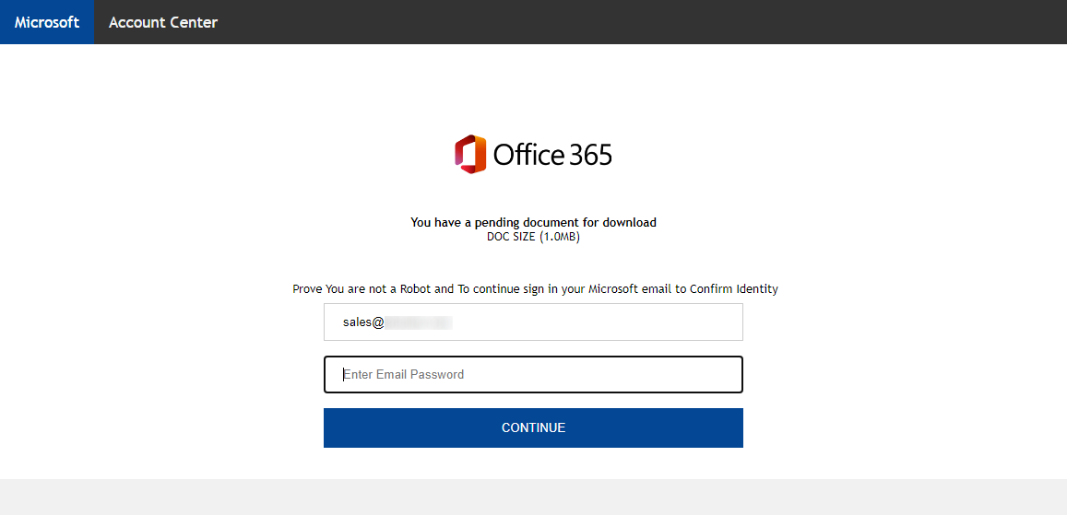Click the CONTINUE button

(x=533, y=428)
